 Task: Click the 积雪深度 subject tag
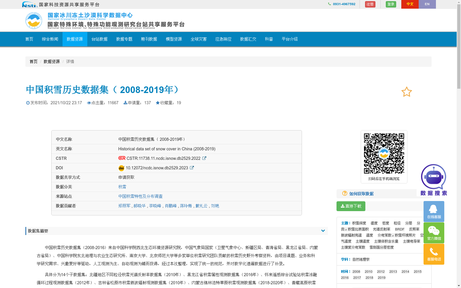[359, 223]
